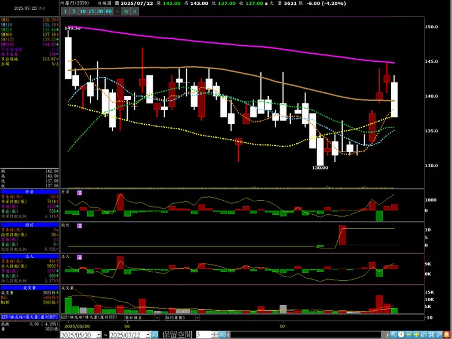Image resolution: width=452 pixels, height=339 pixels.
Task: Click the right arrow of the horizontal scrollbar
Action: 388,335
